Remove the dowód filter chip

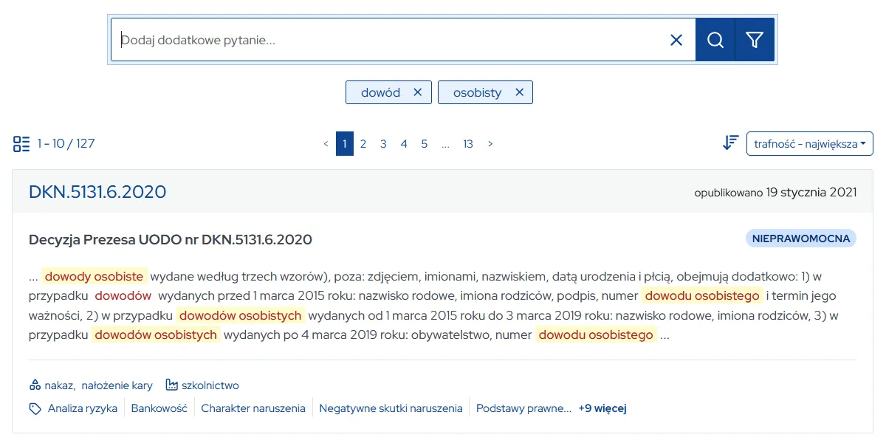417,92
